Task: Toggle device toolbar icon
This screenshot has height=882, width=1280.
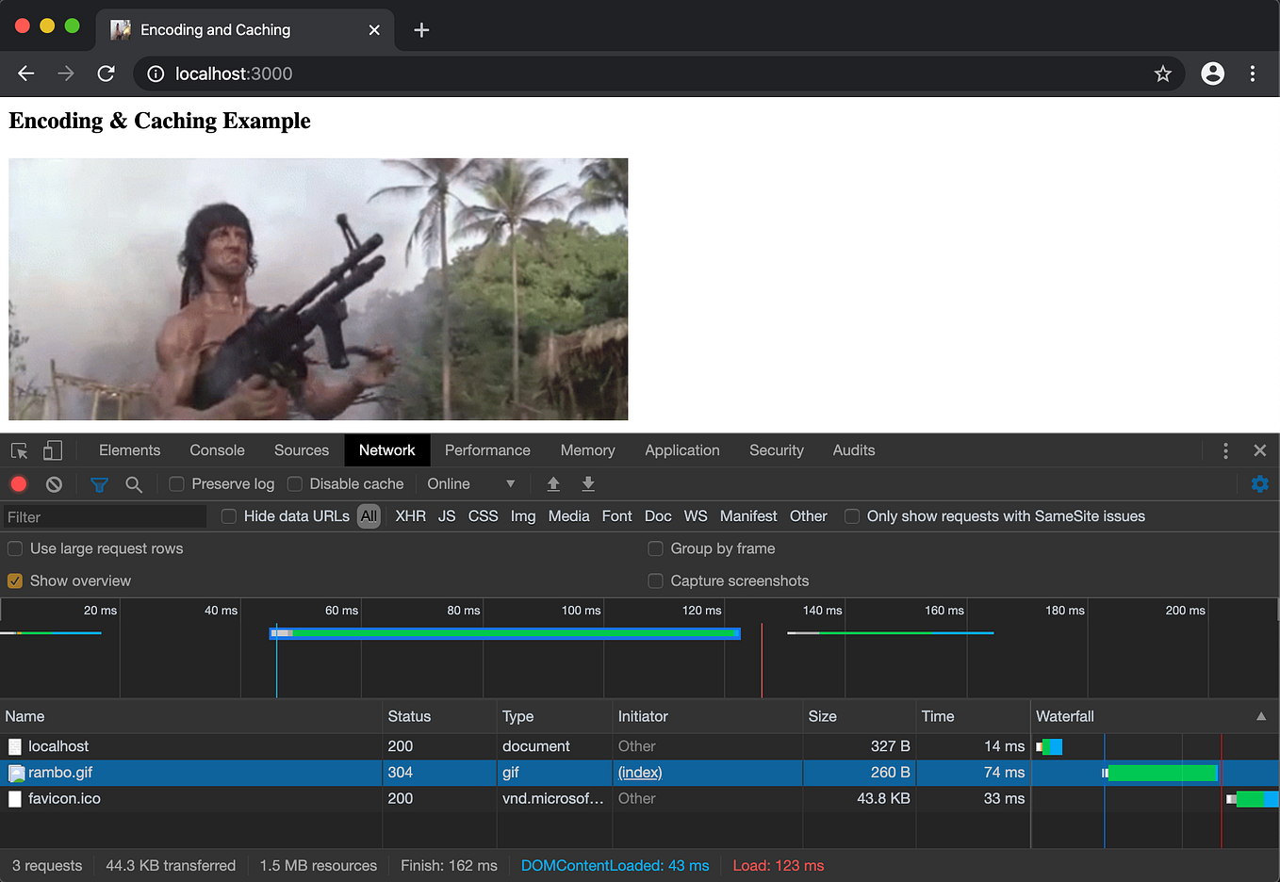Action: (53, 450)
